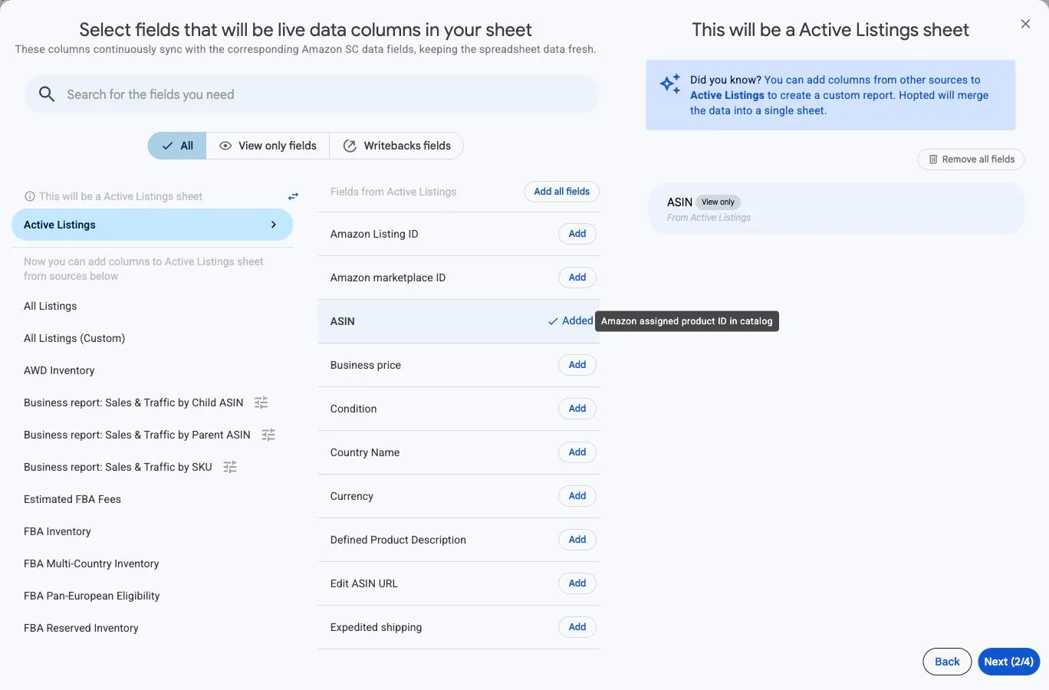Expand Active Listings source chevron
Image resolution: width=1049 pixels, height=690 pixels.
click(x=274, y=225)
